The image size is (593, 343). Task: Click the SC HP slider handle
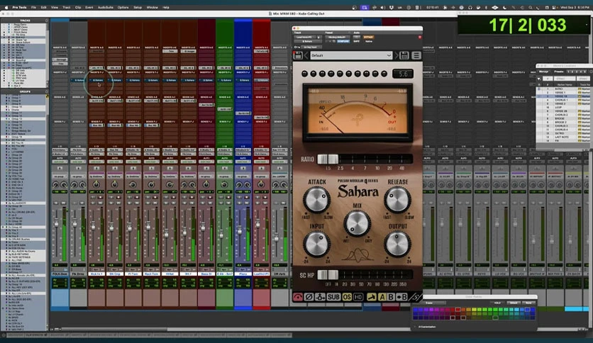pyautogui.click(x=328, y=275)
